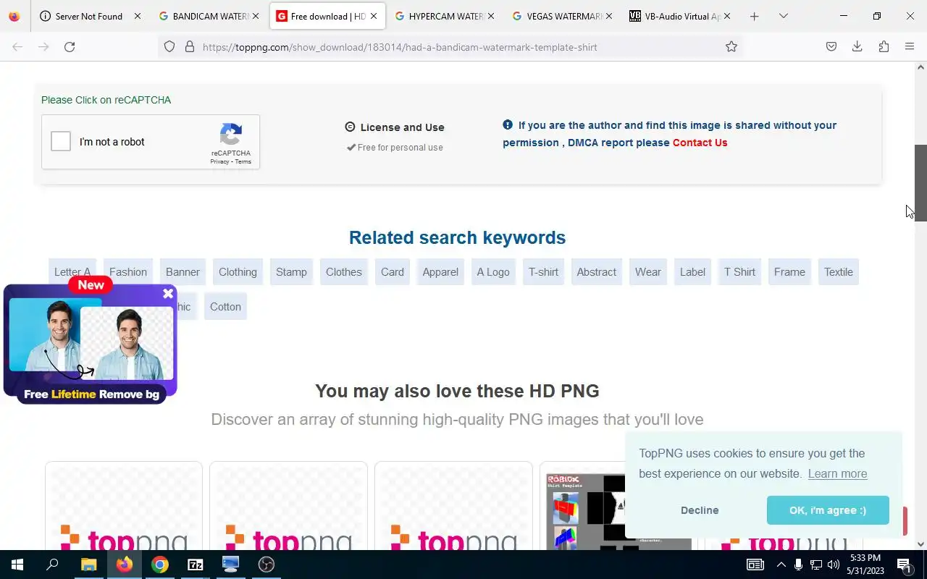Select the Banner keyword tag
Viewport: 927px width, 579px height.
(x=183, y=272)
